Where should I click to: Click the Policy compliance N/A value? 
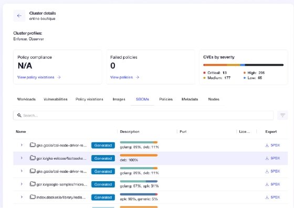tap(25, 66)
